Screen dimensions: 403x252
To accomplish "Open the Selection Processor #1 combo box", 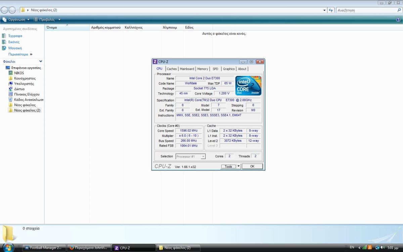I will pyautogui.click(x=190, y=156).
